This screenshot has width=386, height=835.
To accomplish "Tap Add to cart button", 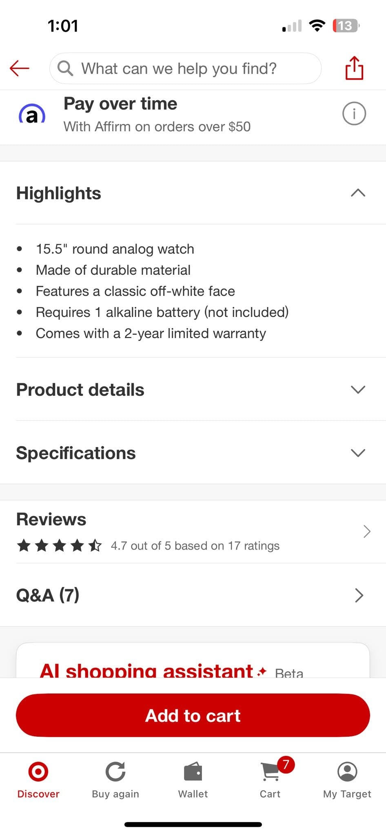I will click(x=193, y=716).
